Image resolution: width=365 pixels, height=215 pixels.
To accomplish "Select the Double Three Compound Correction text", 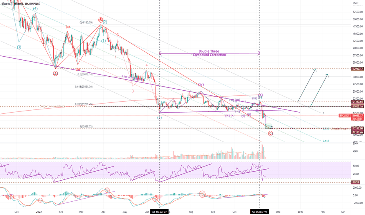I will coord(209,53).
